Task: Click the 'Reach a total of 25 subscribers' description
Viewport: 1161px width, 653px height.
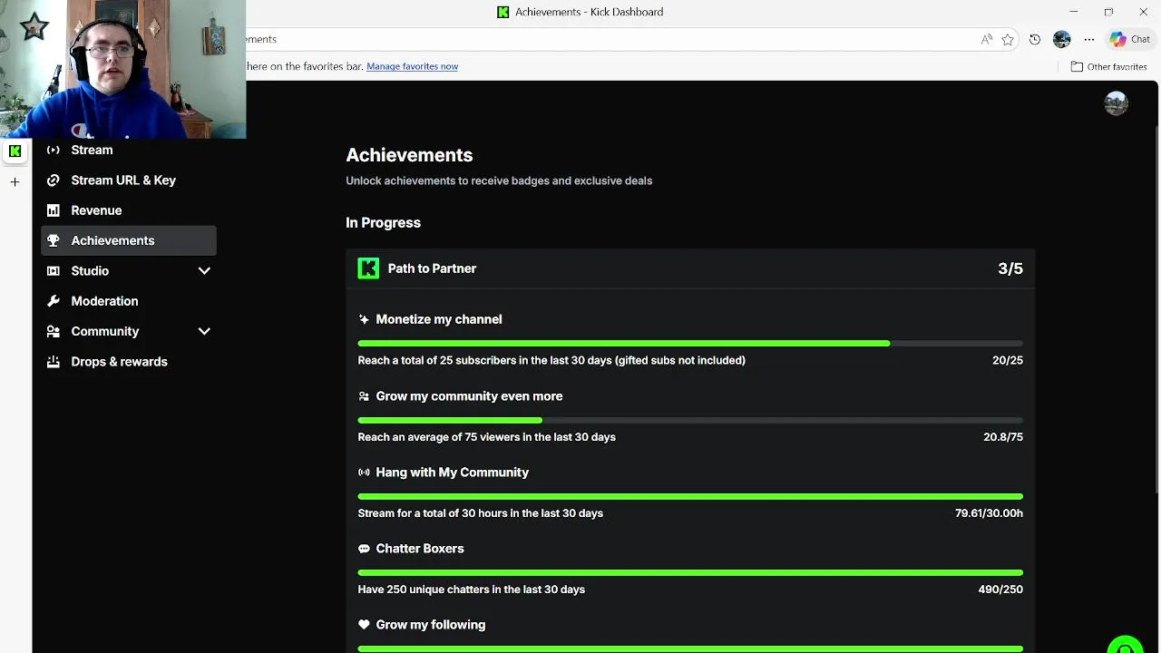Action: (x=551, y=360)
